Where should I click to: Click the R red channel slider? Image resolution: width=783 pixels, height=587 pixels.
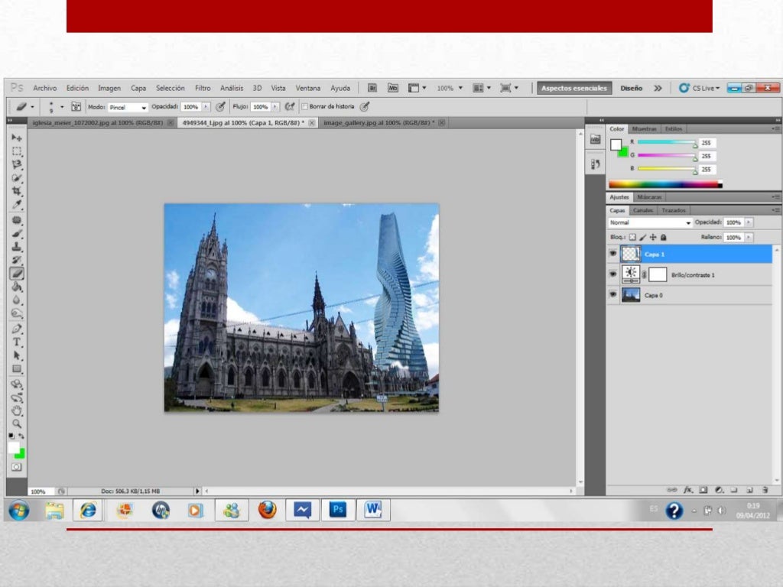click(x=667, y=143)
